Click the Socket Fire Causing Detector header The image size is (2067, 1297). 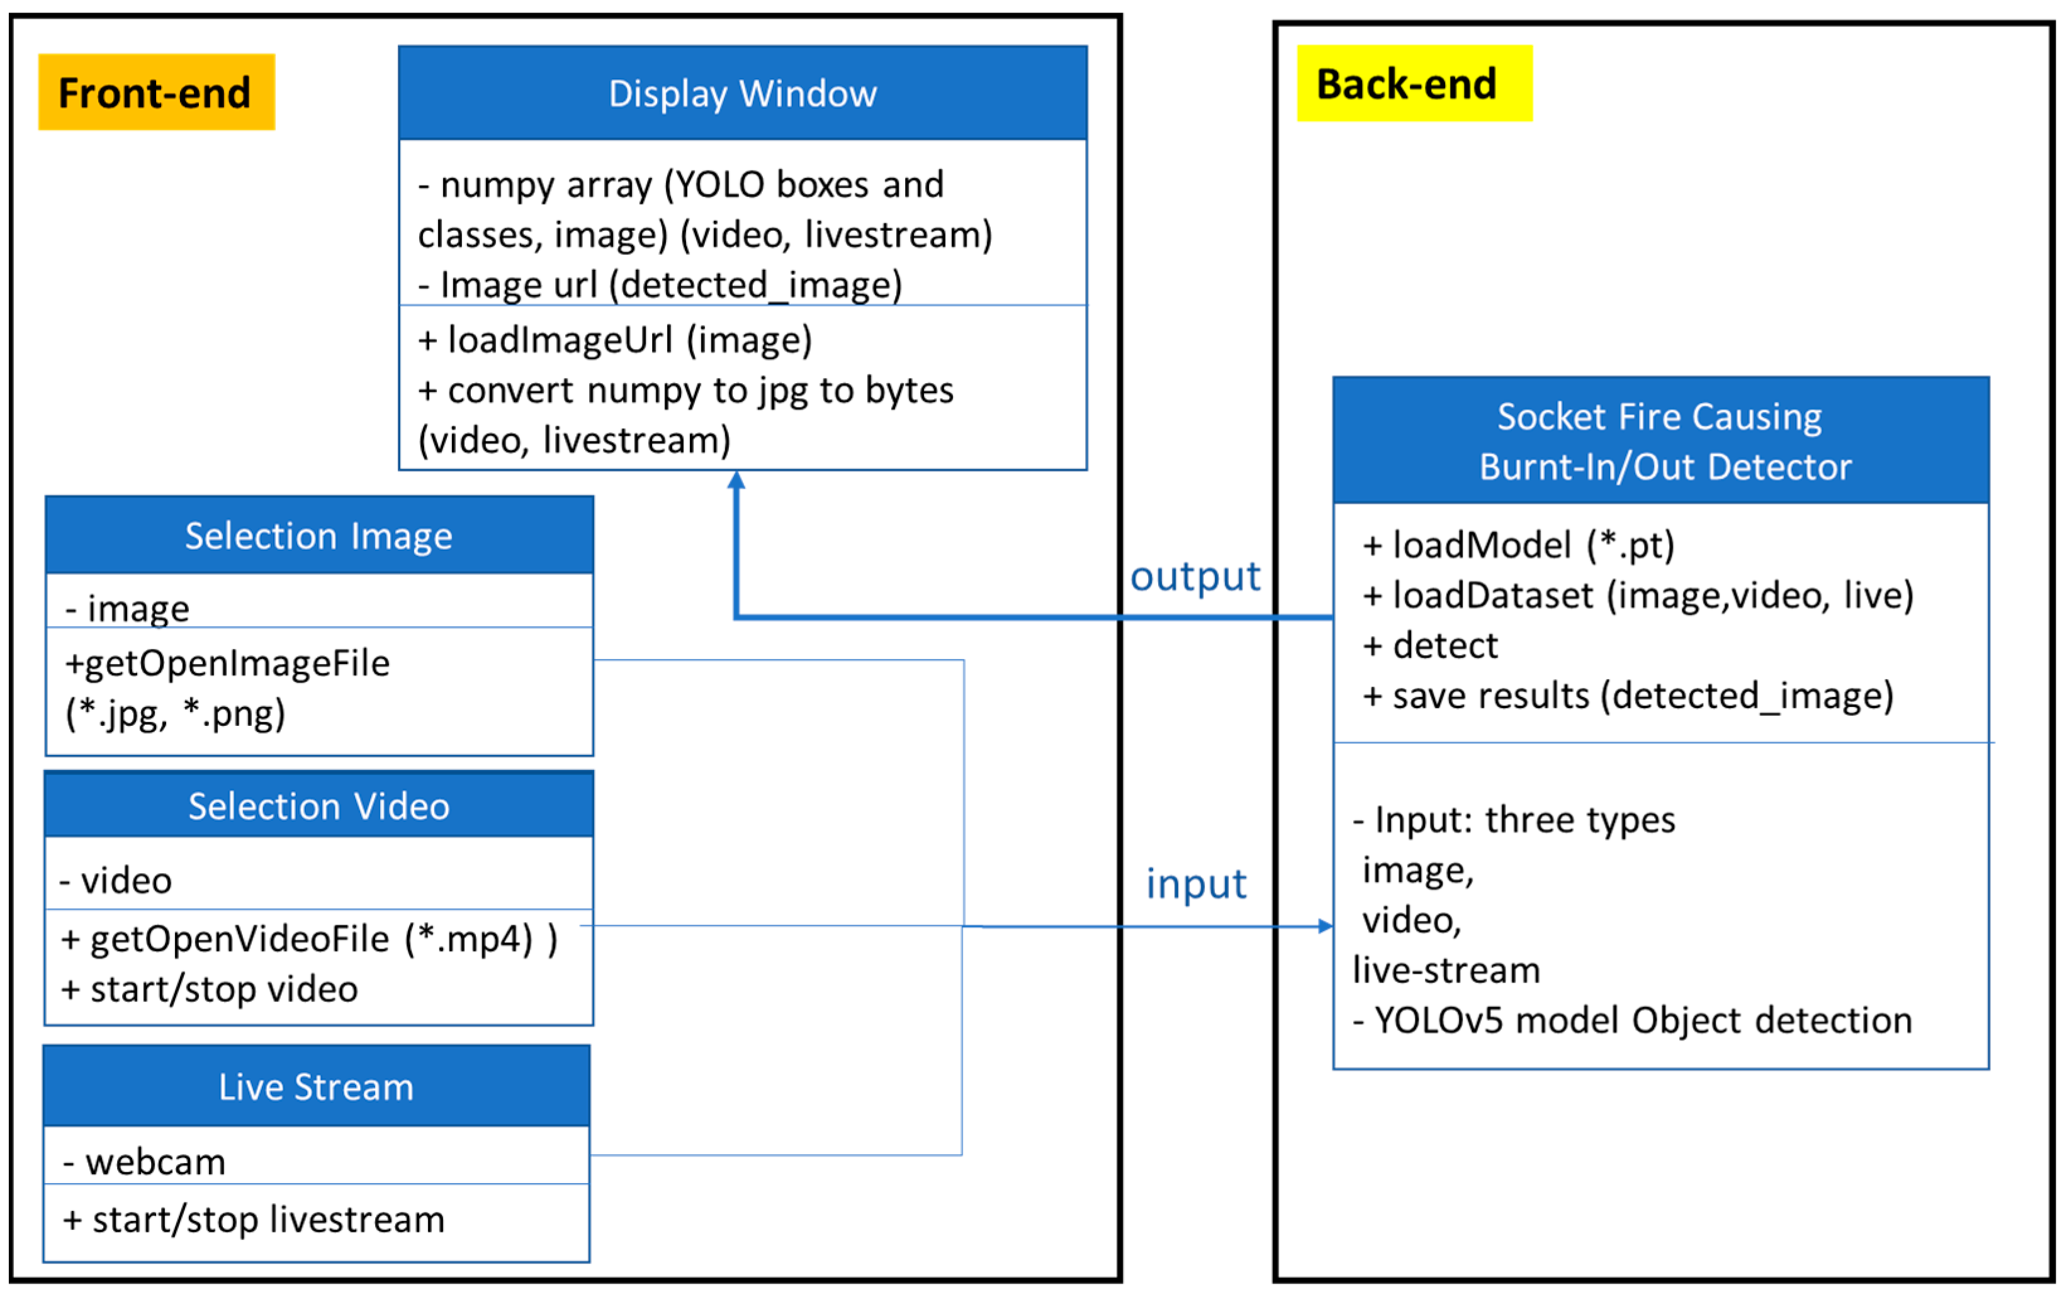(1660, 441)
